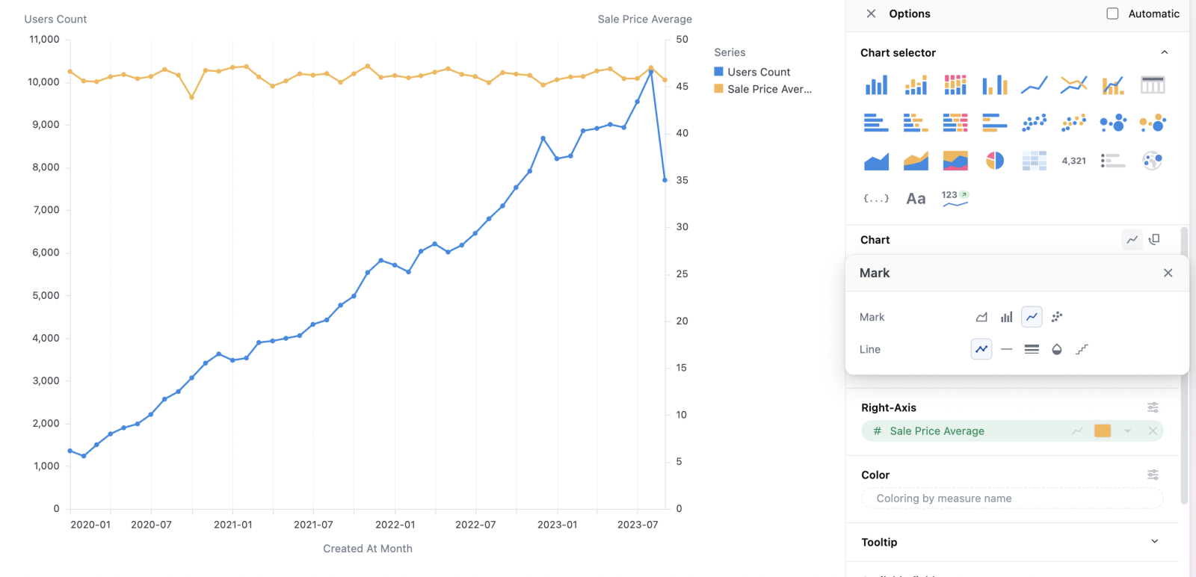Select the scatter dots mark type
The height and width of the screenshot is (577, 1196).
tap(1057, 317)
